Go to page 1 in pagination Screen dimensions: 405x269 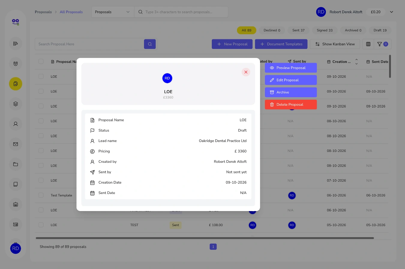click(x=213, y=247)
